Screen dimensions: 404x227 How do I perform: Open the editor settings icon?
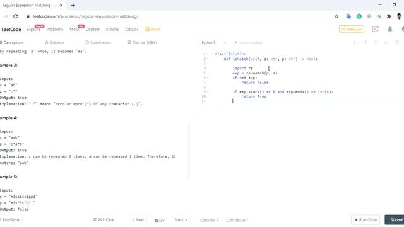397,42
